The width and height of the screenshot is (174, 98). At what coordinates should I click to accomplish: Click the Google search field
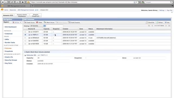click(x=157, y=2)
